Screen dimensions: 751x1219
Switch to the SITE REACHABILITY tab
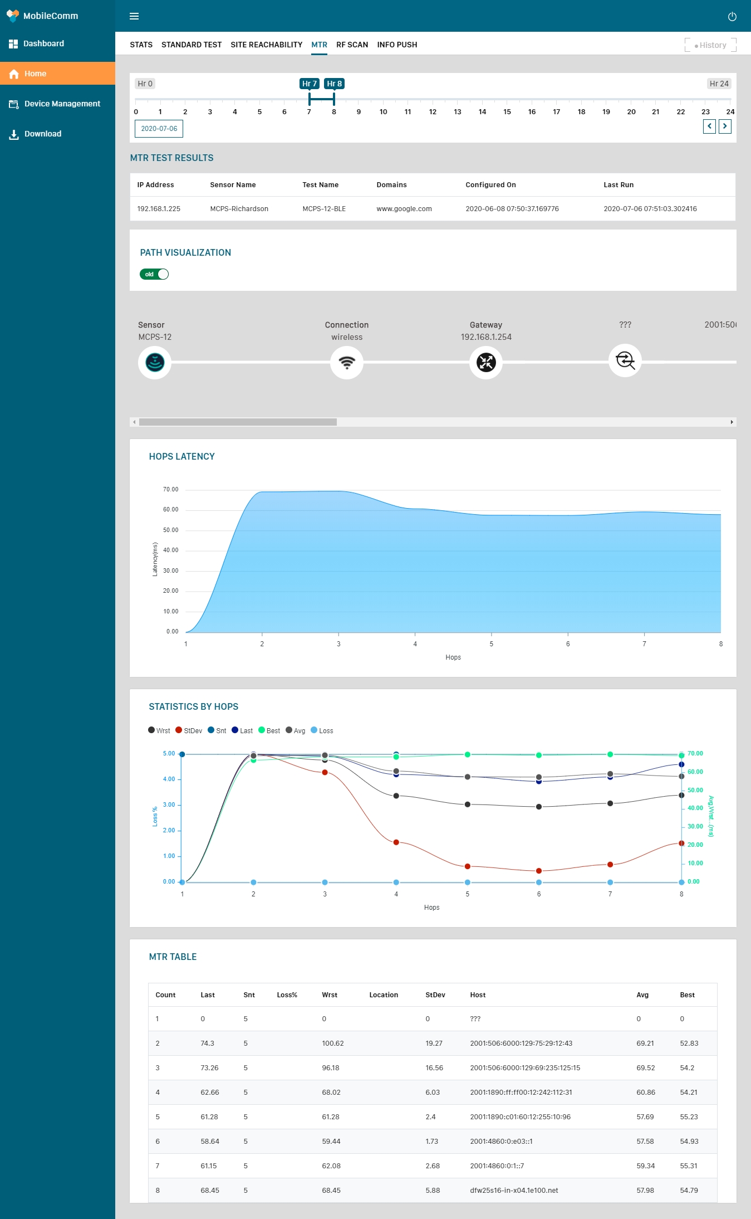[x=266, y=45]
